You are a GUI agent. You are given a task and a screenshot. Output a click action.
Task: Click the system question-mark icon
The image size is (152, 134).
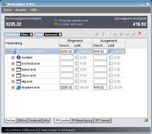19,57
